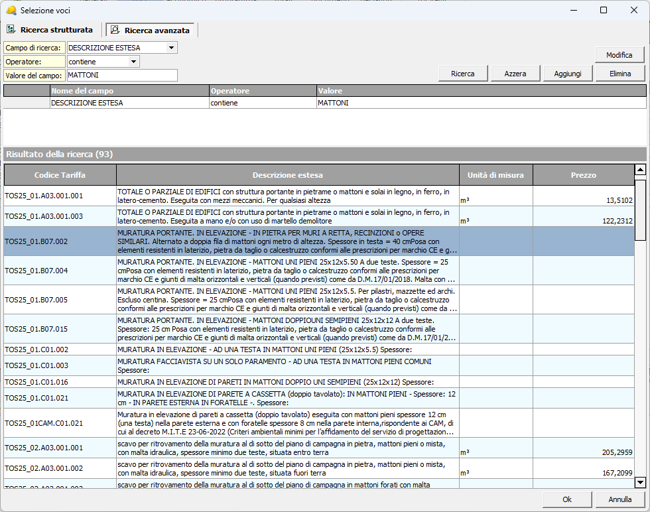This screenshot has height=512, width=650.
Task: Click the Azzera button
Action: (515, 74)
